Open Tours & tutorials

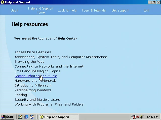(94, 10)
